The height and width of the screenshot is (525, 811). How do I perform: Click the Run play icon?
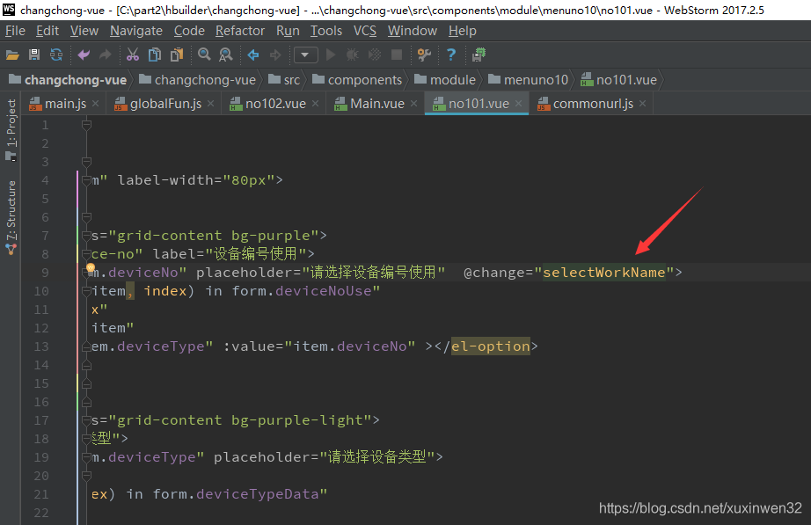331,55
